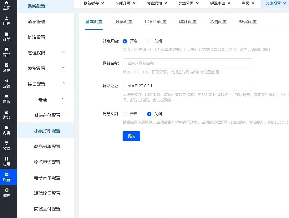Screen dimensions: 289x218
Task: Select 开启 radio for 消息队列
Action: [125, 114]
